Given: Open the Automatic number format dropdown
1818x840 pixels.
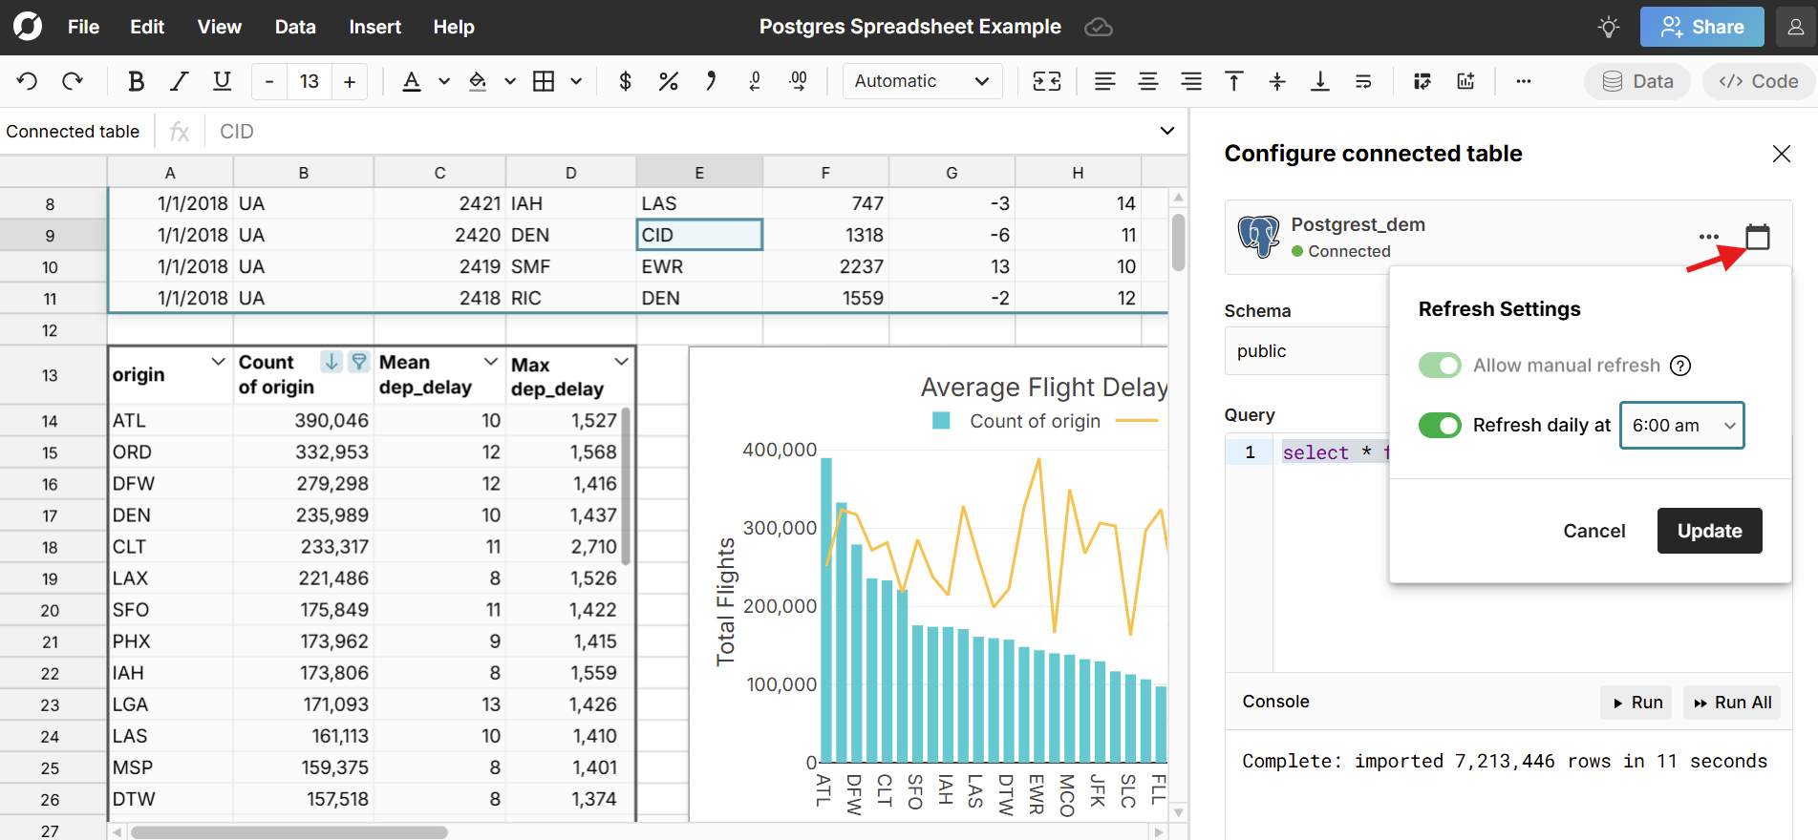Looking at the screenshot, I should click(x=921, y=81).
